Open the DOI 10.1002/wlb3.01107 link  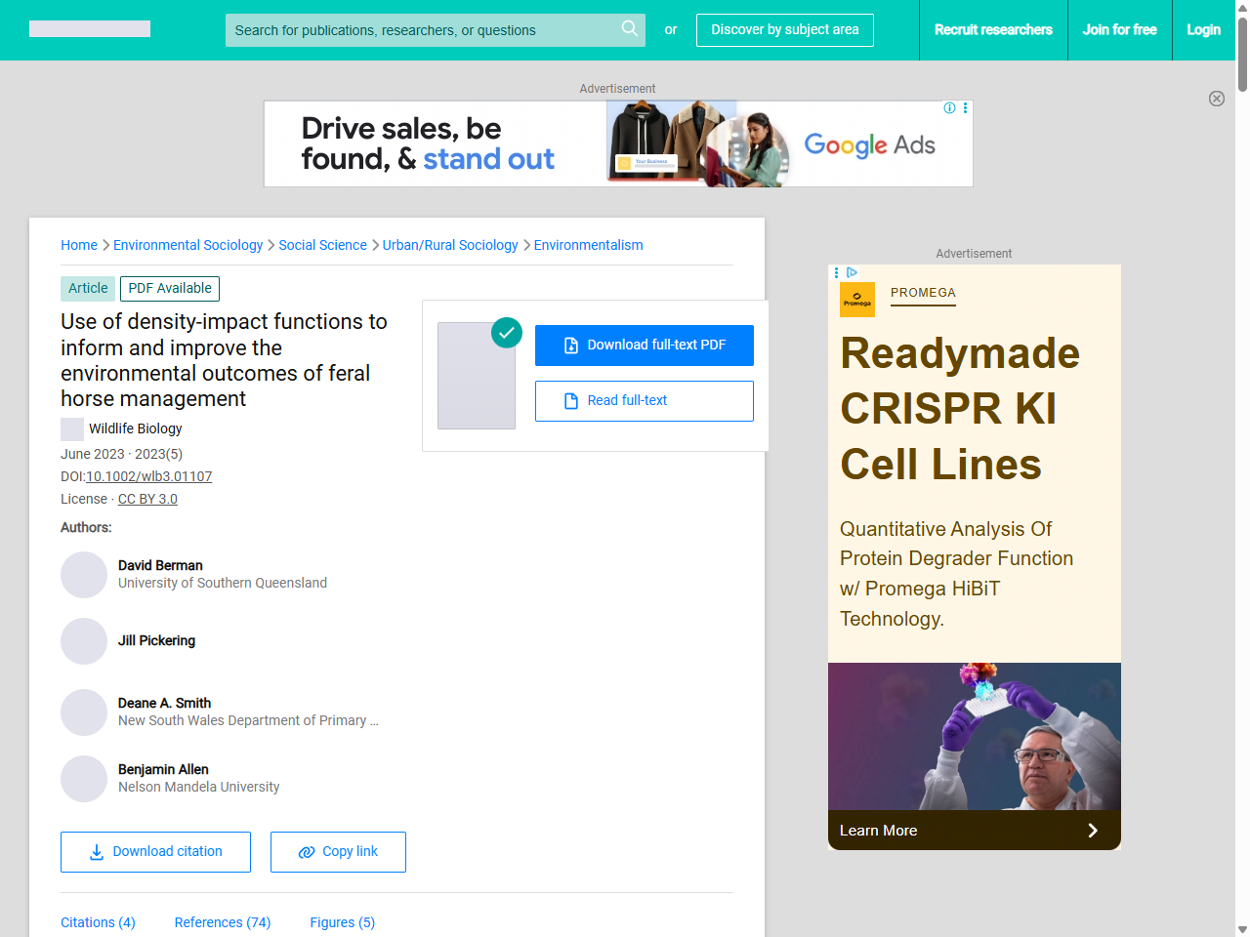(x=148, y=476)
